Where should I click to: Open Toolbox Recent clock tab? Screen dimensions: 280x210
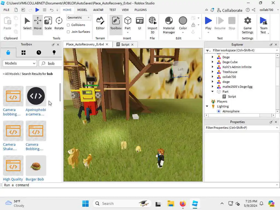(39, 52)
